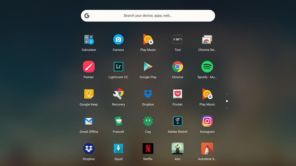Switch to the first launcher page dot
The height and width of the screenshot is (166, 296).
coord(227,94)
